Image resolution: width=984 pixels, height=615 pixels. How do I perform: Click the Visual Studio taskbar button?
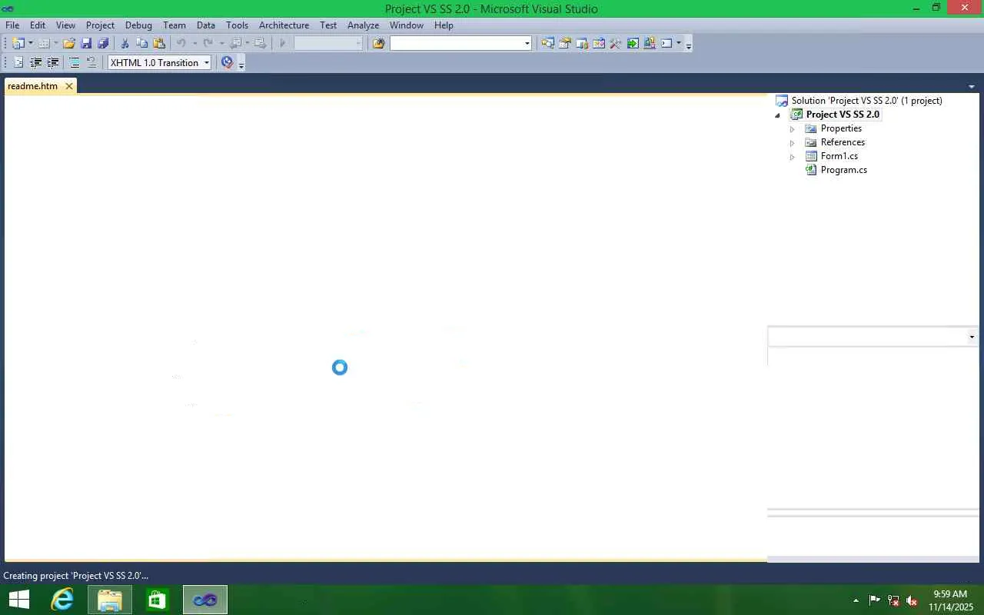point(205,600)
